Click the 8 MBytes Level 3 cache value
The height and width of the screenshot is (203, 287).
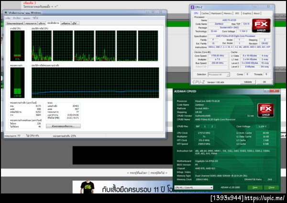(250, 67)
